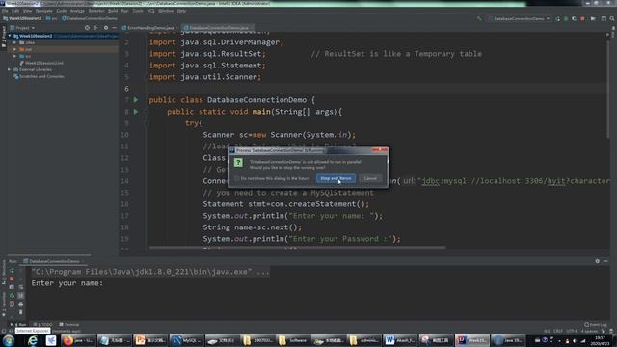
Task: Click the stop icon in Run panel
Action: point(12,279)
